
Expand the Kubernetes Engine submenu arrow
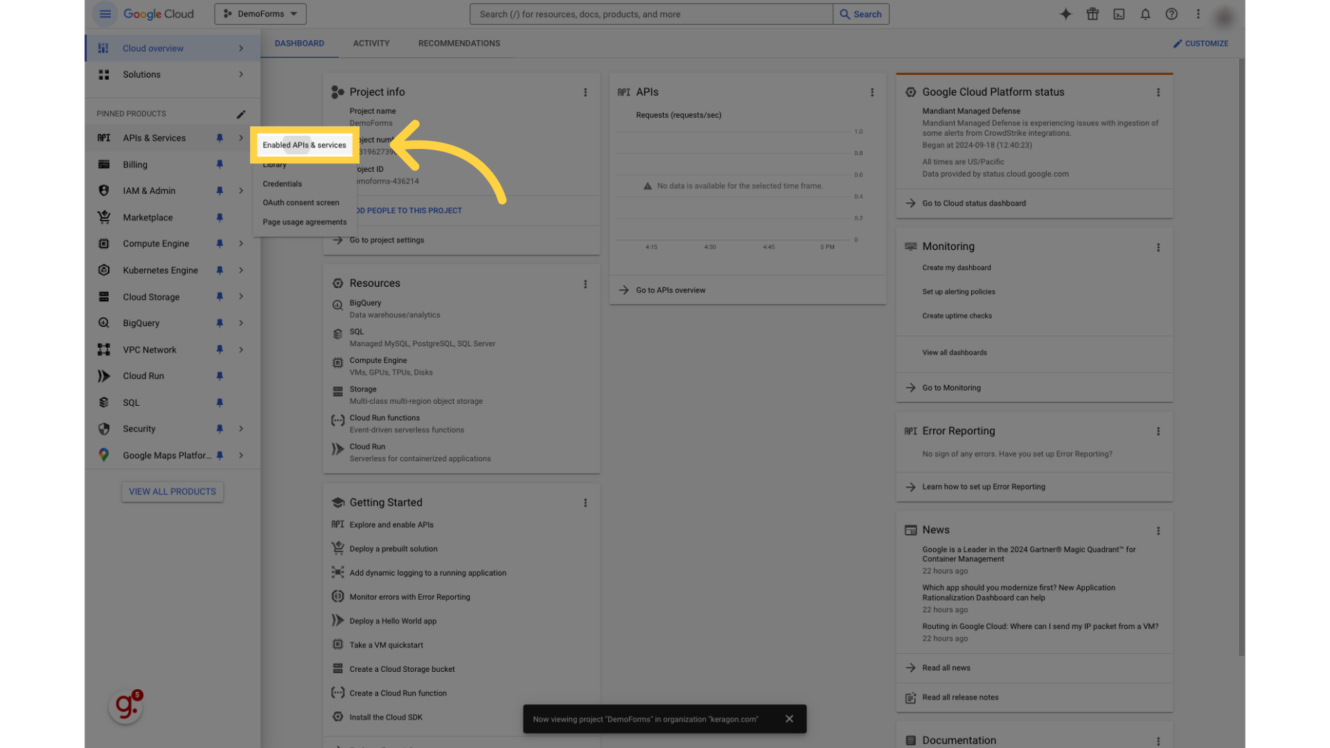point(241,270)
